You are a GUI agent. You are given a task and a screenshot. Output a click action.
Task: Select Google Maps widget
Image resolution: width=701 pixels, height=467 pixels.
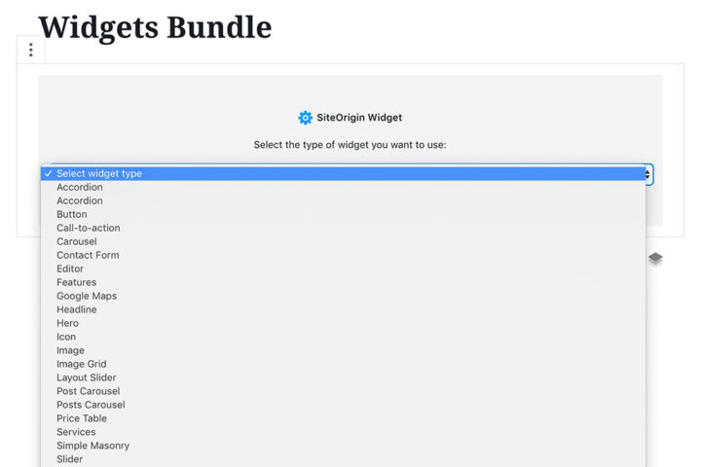[87, 296]
